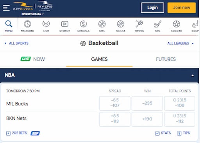The image size is (200, 143).
Task: Pick BKN Nets +190 win odds
Action: click(147, 119)
